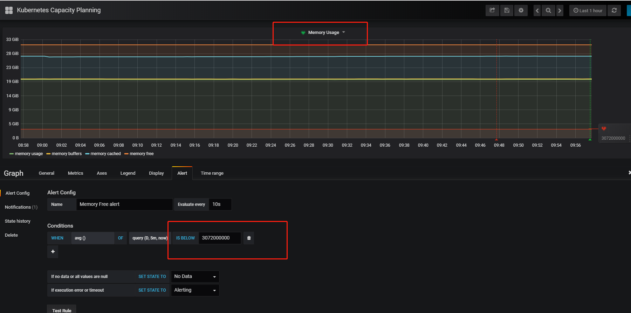631x313 pixels.
Task: Click the 3072000000 threshold label beside graph
Action: click(x=613, y=138)
